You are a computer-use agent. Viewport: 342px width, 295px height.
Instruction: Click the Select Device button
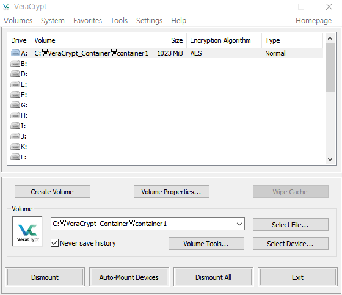tap(291, 244)
